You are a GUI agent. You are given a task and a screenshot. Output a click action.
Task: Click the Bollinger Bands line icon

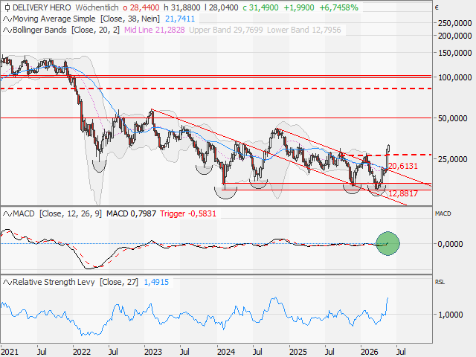pyautogui.click(x=7, y=30)
